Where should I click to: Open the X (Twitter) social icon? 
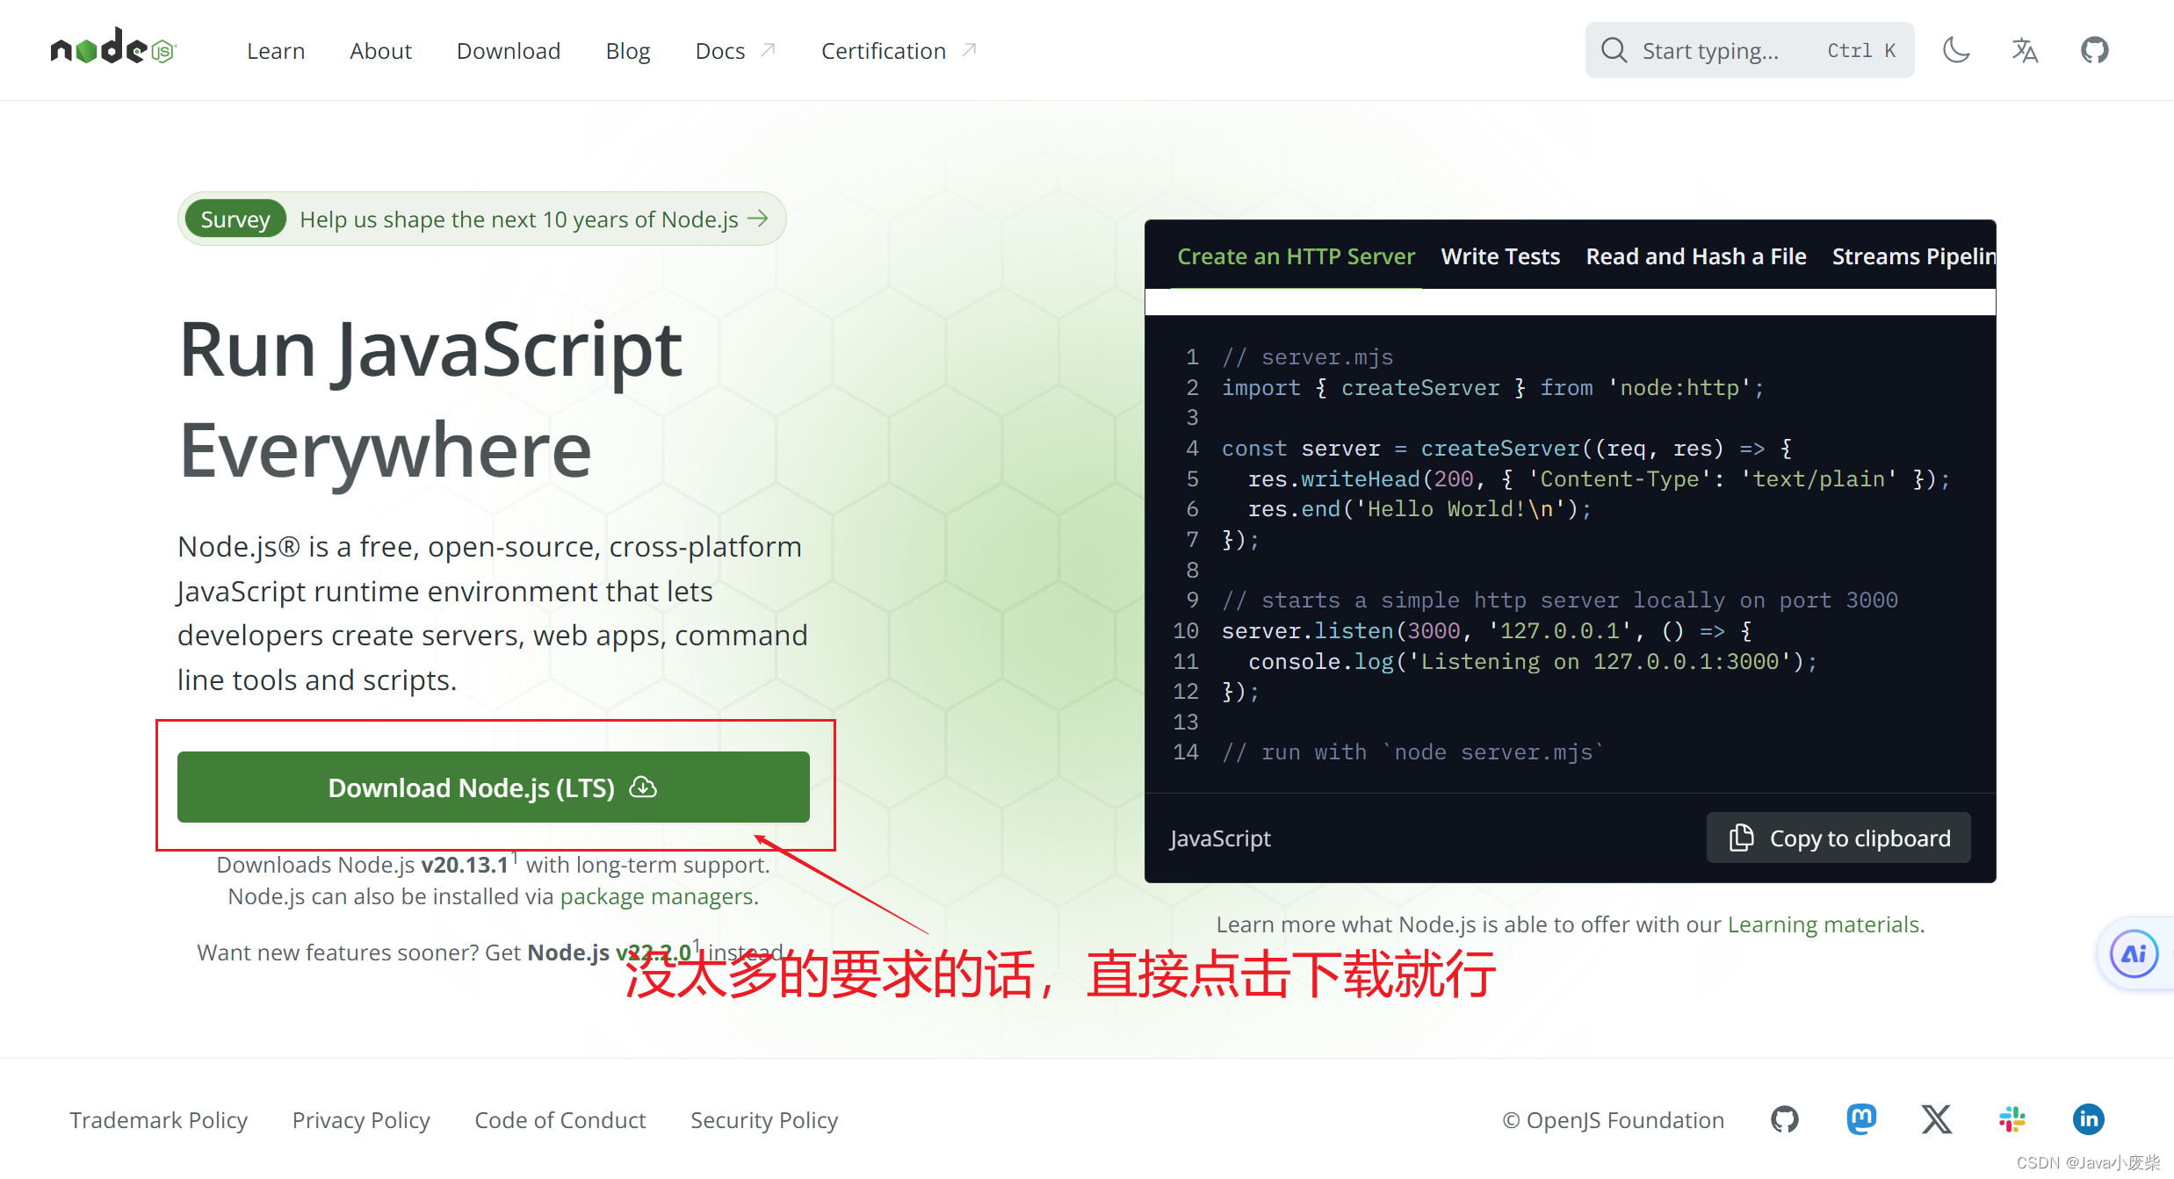pyautogui.click(x=1936, y=1119)
